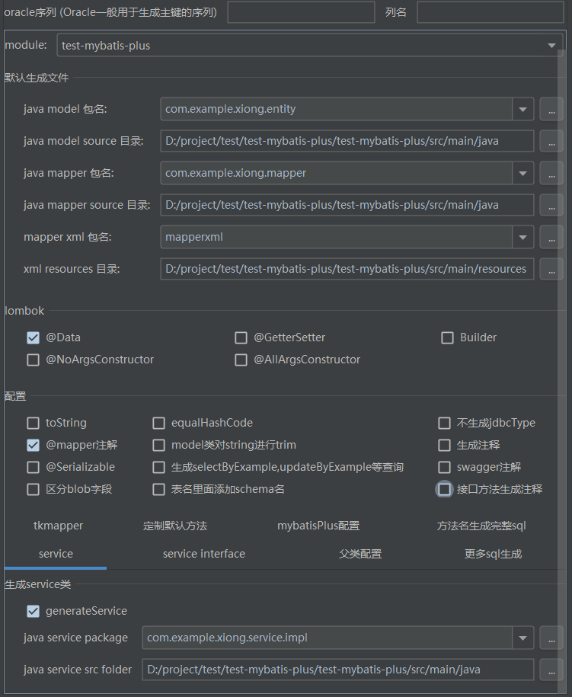The image size is (572, 697).
Task: Click browse button next to java service package
Action: (x=551, y=638)
